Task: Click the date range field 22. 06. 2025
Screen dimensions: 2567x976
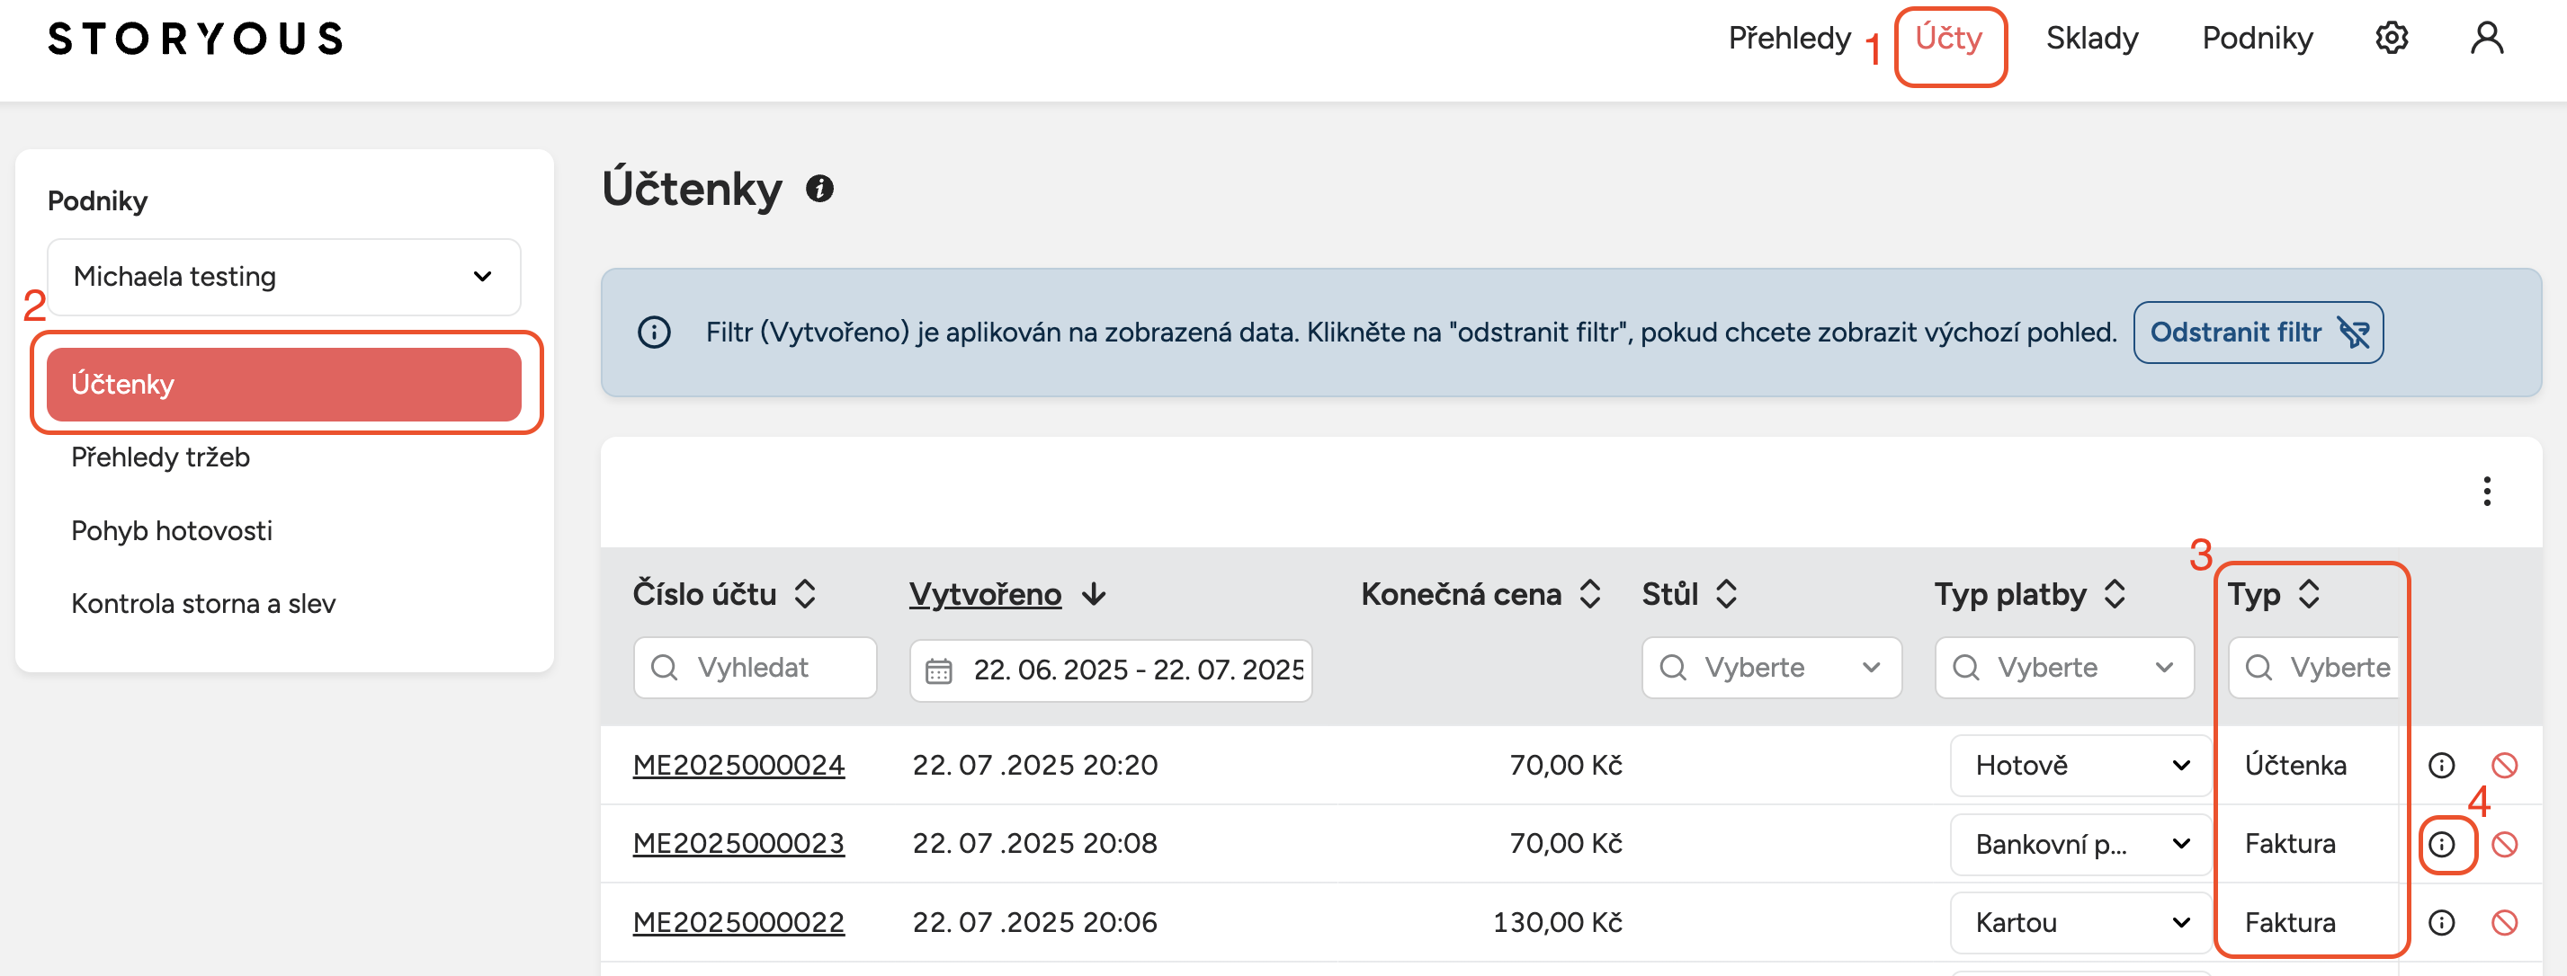Action: [1111, 670]
